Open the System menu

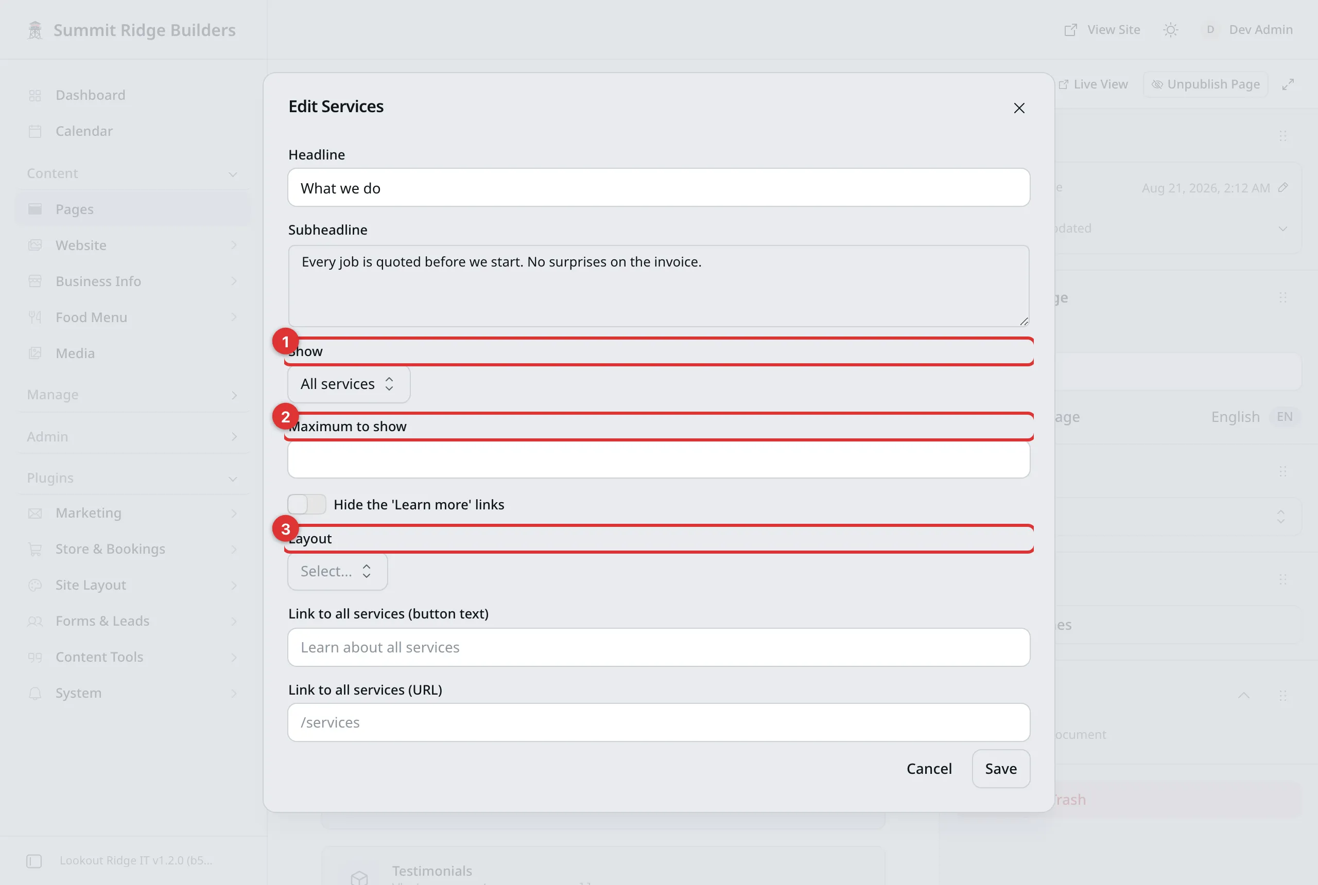pyautogui.click(x=133, y=693)
